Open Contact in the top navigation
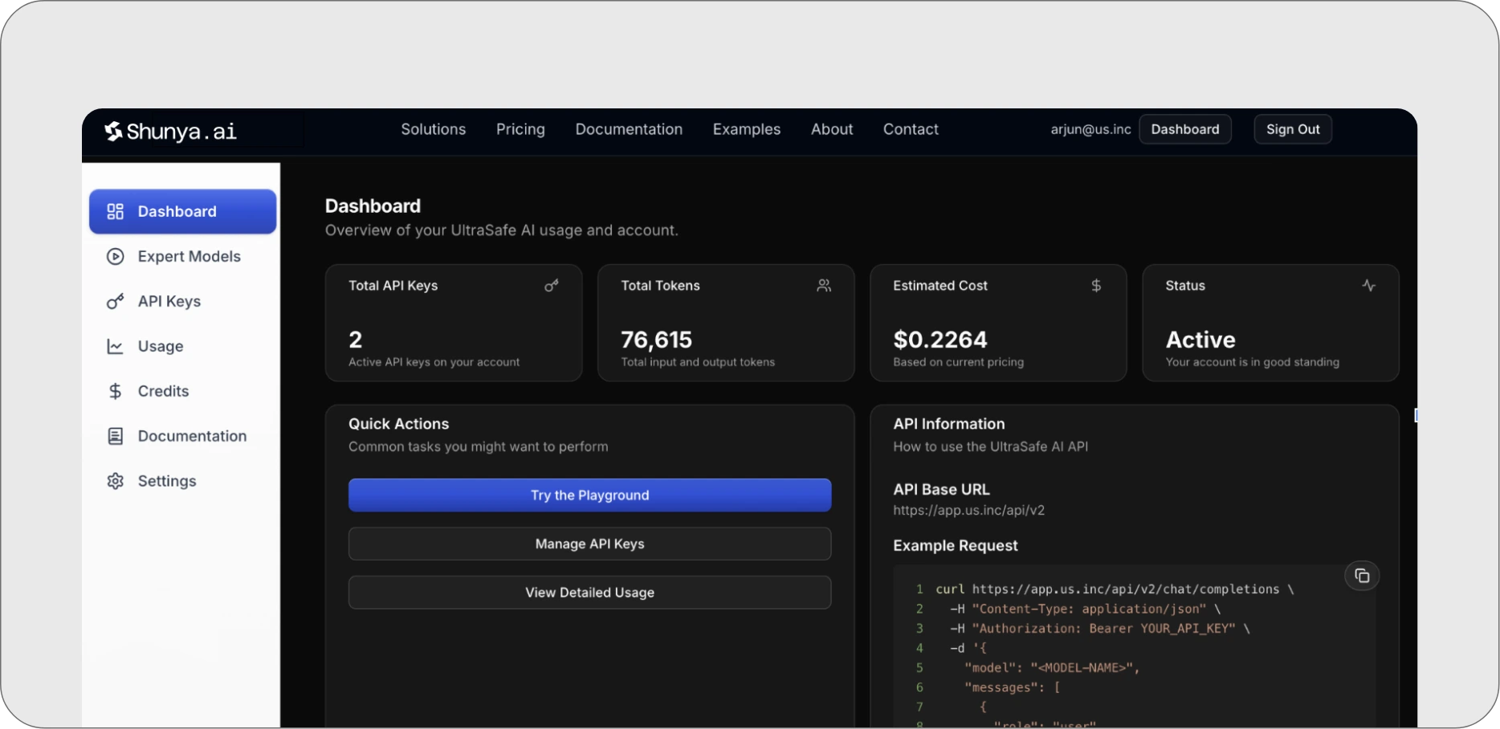 (911, 129)
